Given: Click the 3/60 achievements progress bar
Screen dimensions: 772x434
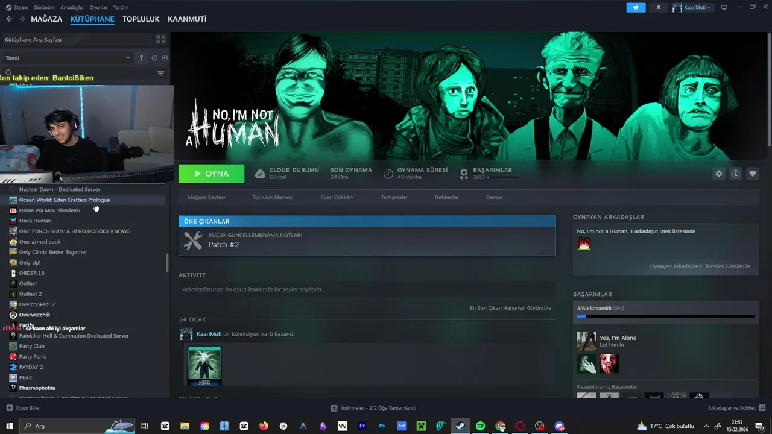Looking at the screenshot, I should (x=666, y=316).
